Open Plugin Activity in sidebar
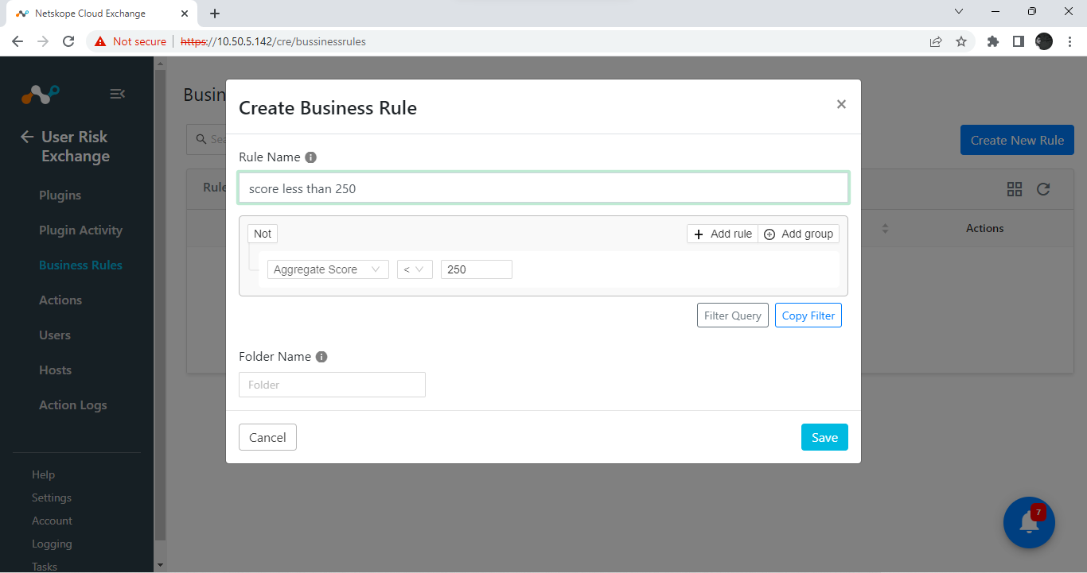Viewport: 1087px width, 573px height. coord(81,230)
